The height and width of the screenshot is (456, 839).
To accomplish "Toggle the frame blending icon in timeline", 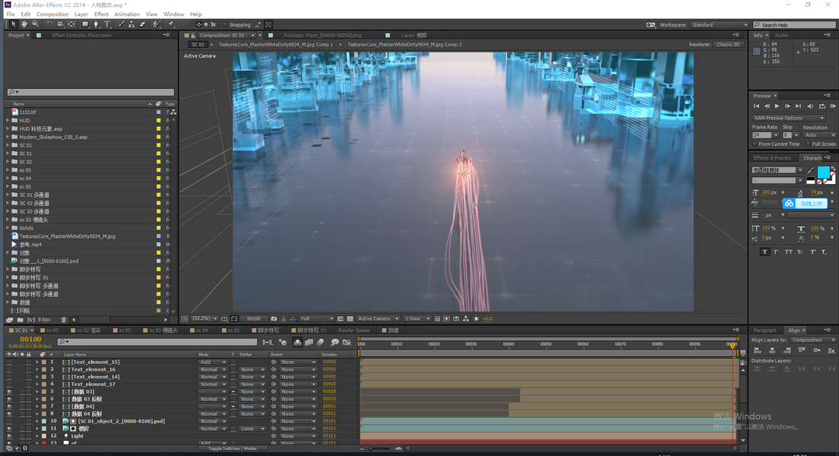I will [309, 342].
